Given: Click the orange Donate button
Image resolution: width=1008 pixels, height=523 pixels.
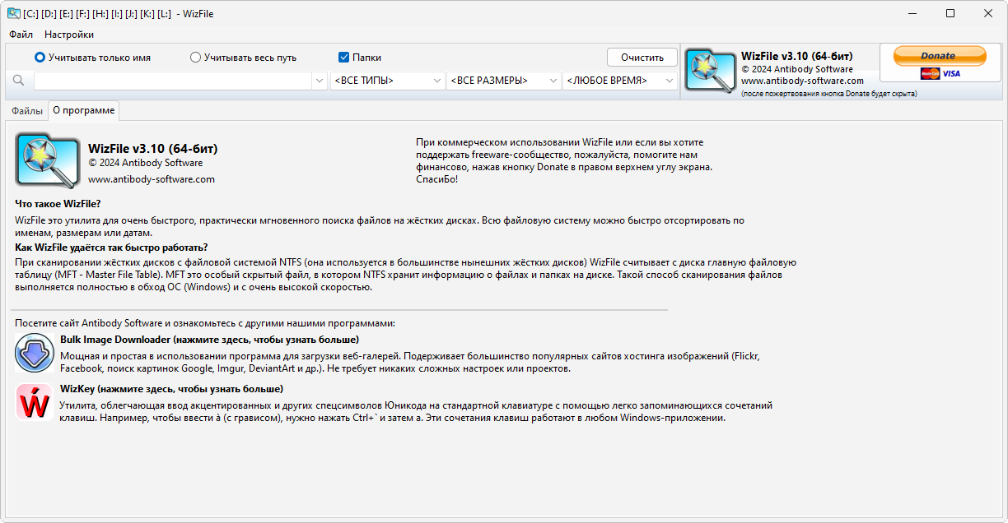Looking at the screenshot, I should 940,56.
